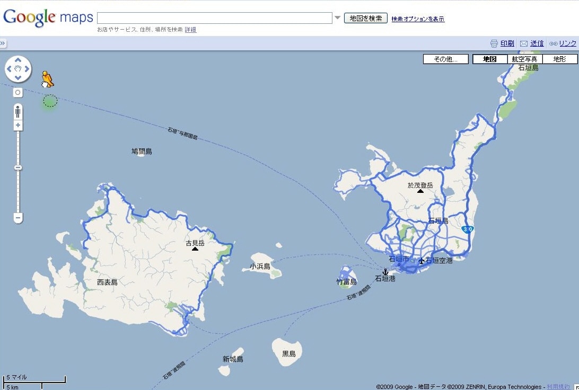Viewport: 579px width, 390px height.
Task: Switch to 地形 terrain view
Action: [559, 59]
